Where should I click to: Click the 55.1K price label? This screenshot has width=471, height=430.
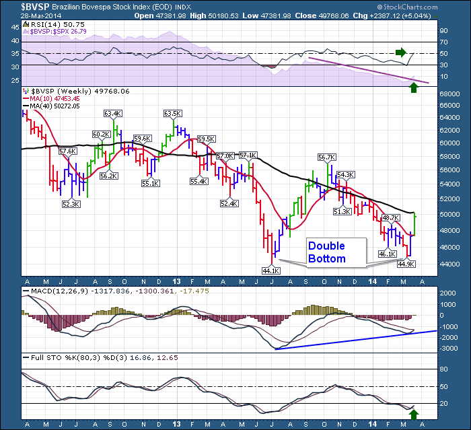tap(151, 183)
